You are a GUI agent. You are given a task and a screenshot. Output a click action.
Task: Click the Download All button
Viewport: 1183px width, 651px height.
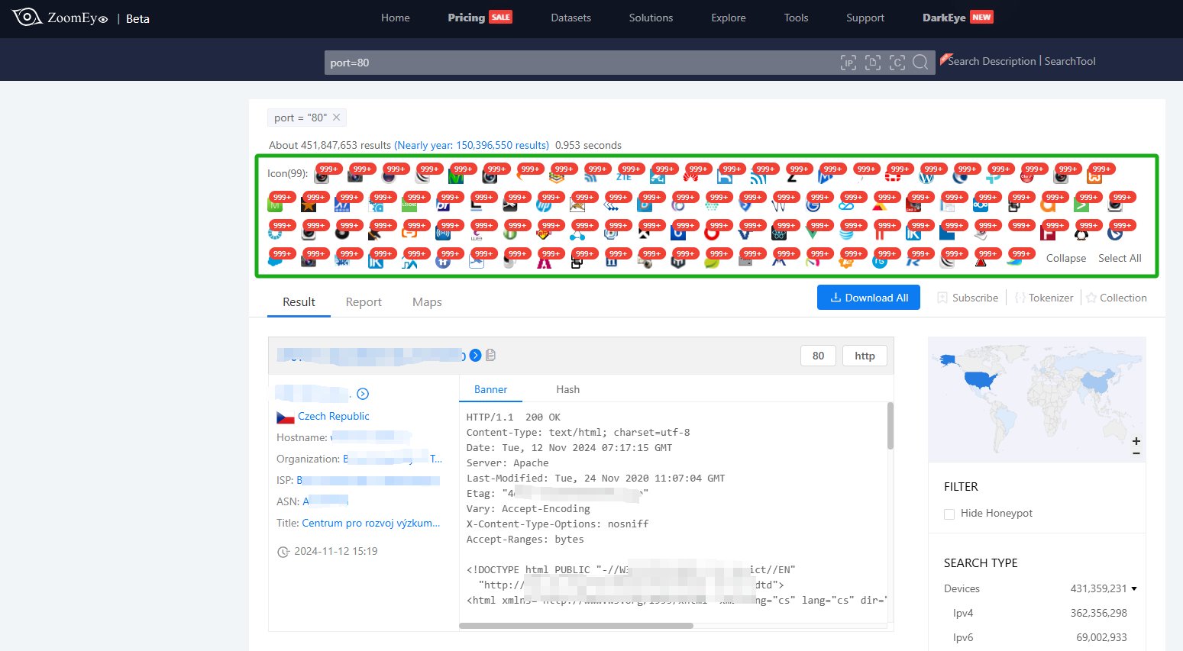click(868, 297)
